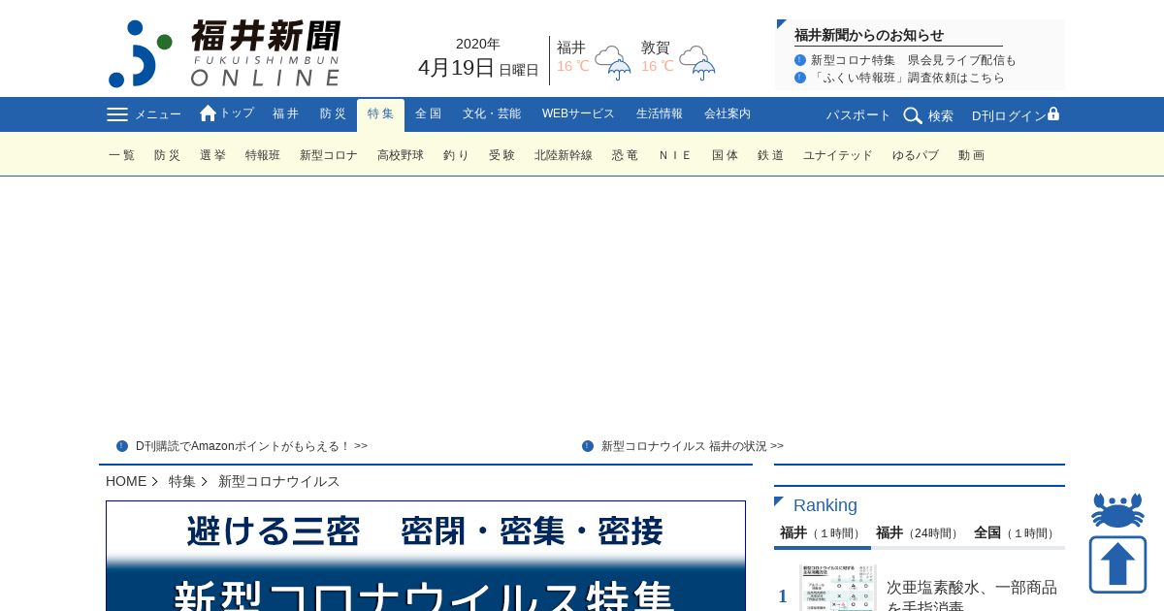
Task: Open the 新型コロナ sub-menu item
Action: 329,155
